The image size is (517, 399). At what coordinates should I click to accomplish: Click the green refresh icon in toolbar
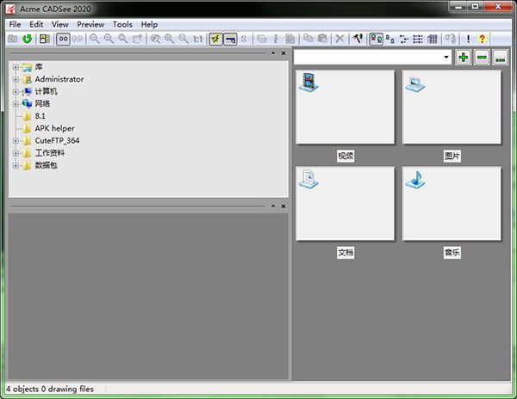(x=27, y=39)
